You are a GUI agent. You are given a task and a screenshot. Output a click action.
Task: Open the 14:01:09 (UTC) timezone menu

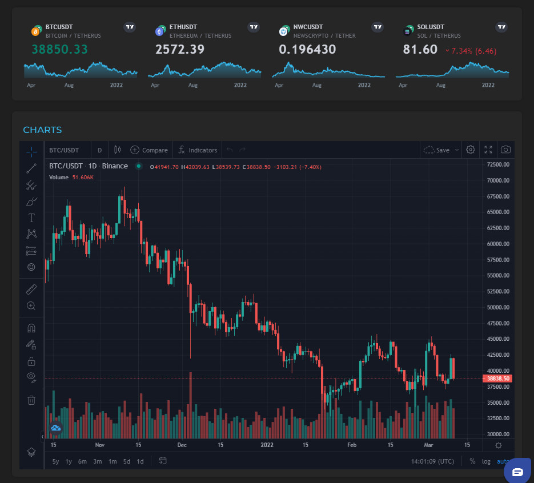point(432,461)
